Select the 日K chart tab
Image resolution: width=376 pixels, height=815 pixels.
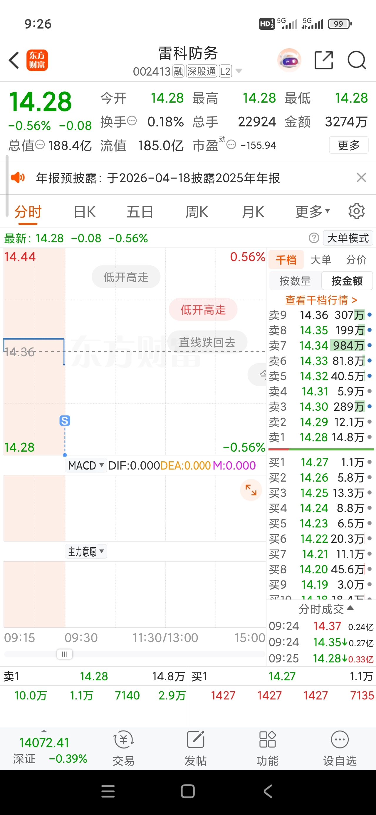click(x=84, y=212)
